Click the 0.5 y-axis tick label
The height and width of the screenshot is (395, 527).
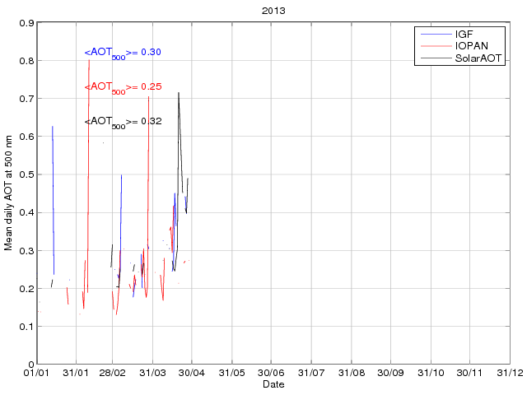[x=26, y=174]
